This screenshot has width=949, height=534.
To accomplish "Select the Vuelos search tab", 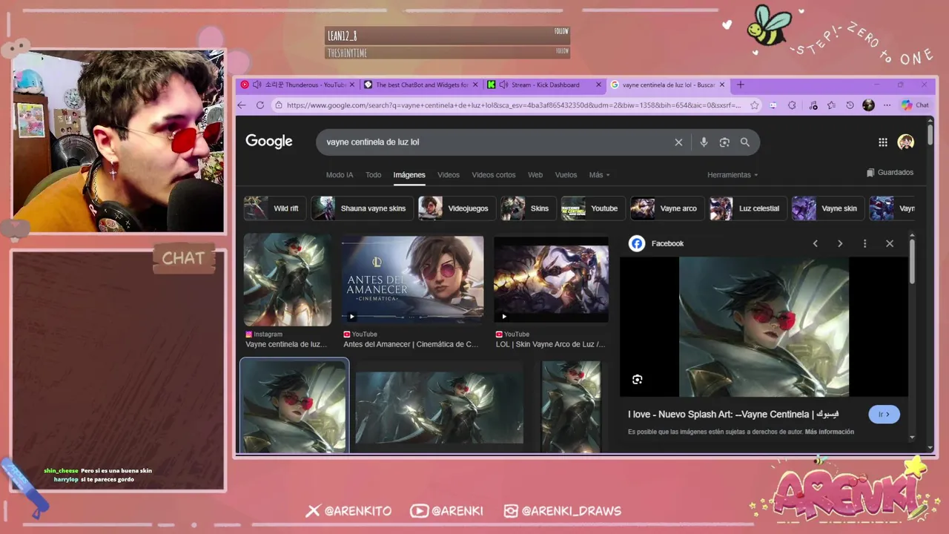I will click(566, 175).
